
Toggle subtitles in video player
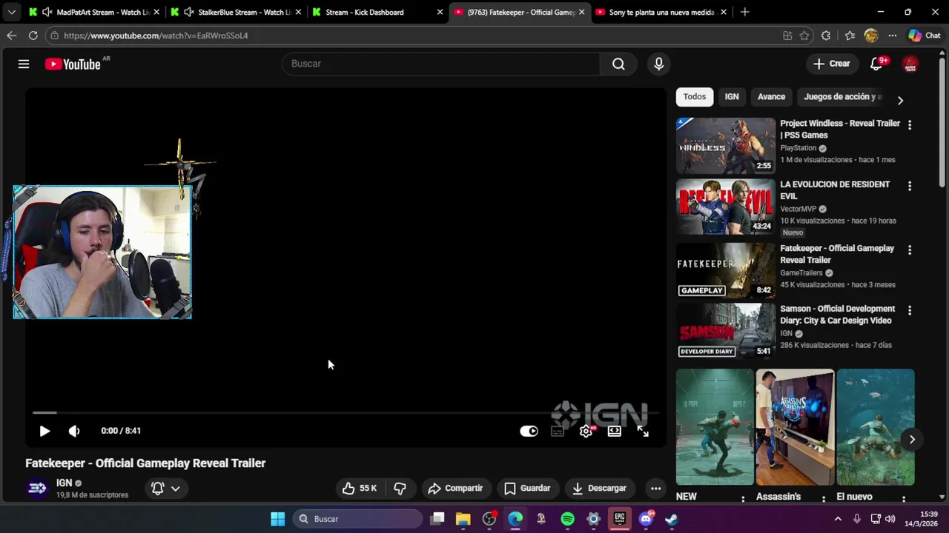pyautogui.click(x=558, y=431)
